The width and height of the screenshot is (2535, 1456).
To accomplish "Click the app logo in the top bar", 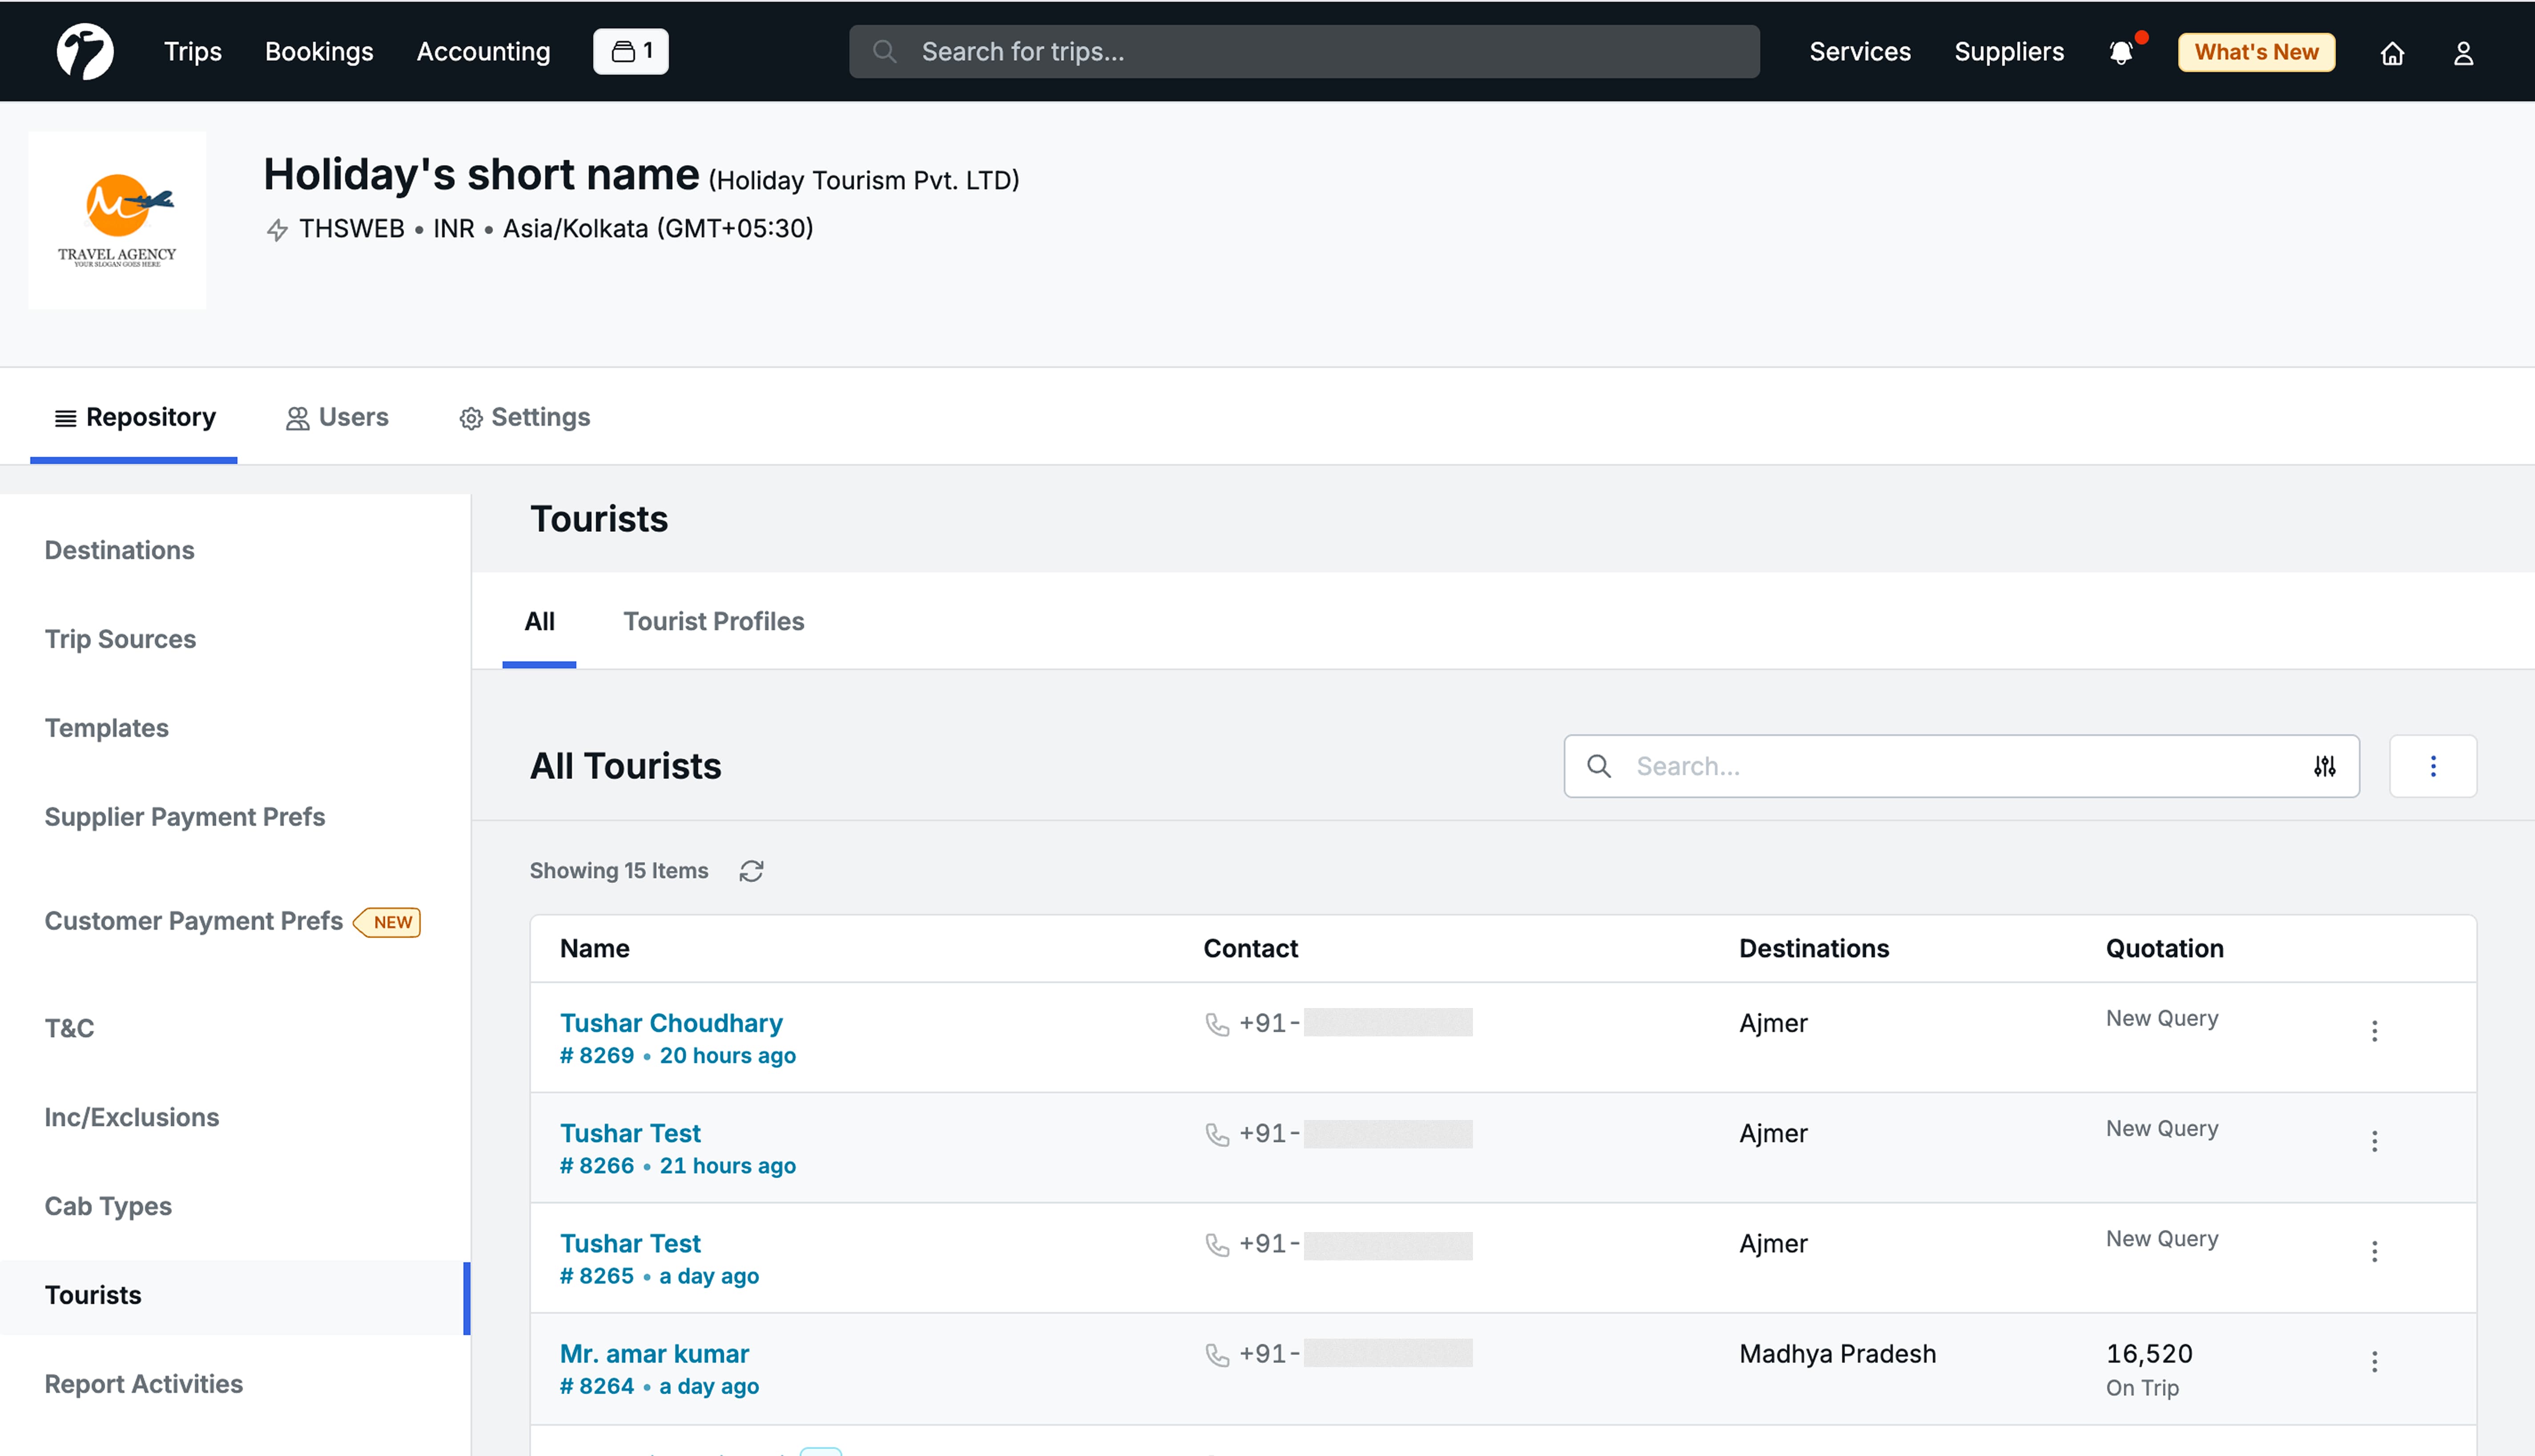I will coord(85,51).
